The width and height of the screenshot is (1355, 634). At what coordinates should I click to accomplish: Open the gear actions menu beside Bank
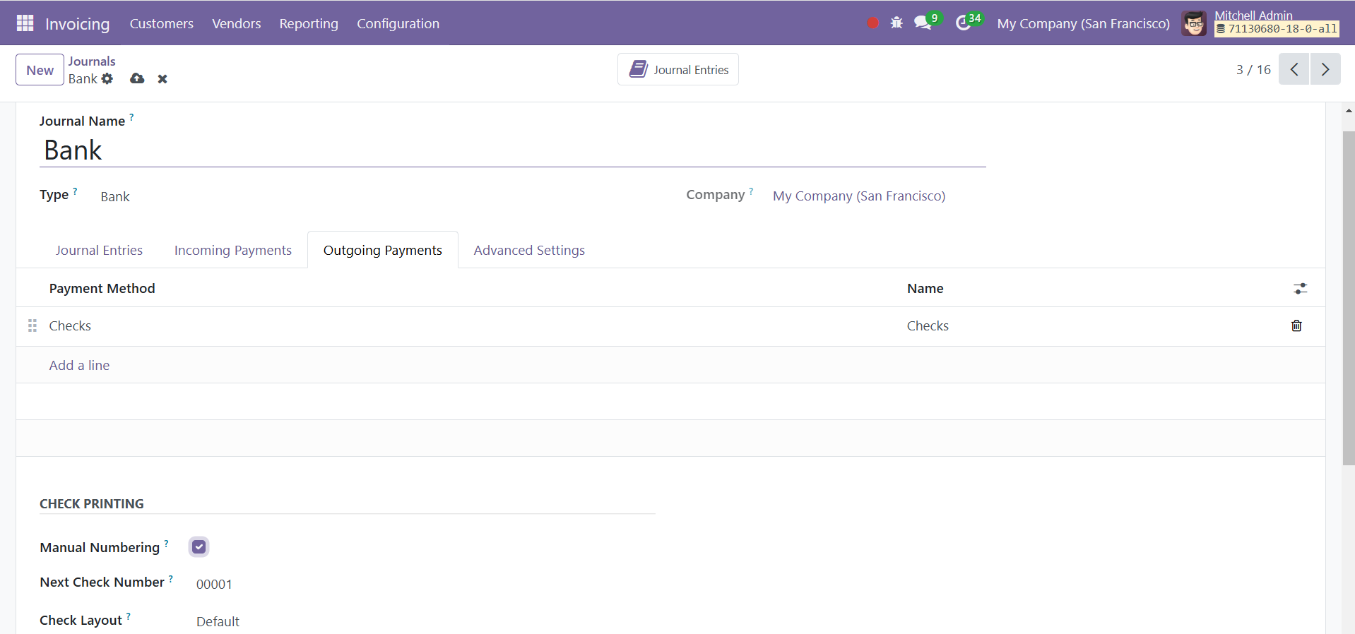click(107, 78)
